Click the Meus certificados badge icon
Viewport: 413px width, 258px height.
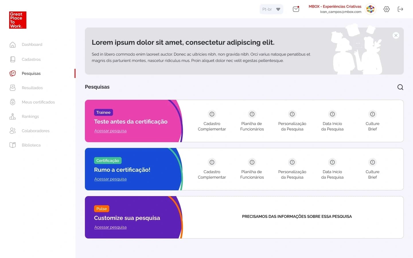tap(13, 102)
